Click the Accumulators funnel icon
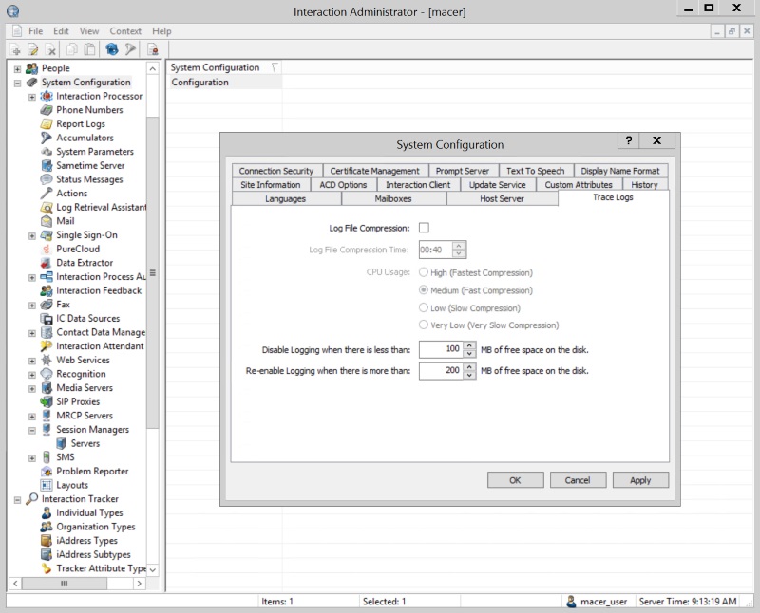This screenshot has height=613, width=760. coord(47,138)
